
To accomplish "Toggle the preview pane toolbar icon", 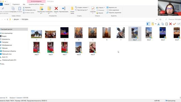I will pyautogui.click(x=148, y=24).
